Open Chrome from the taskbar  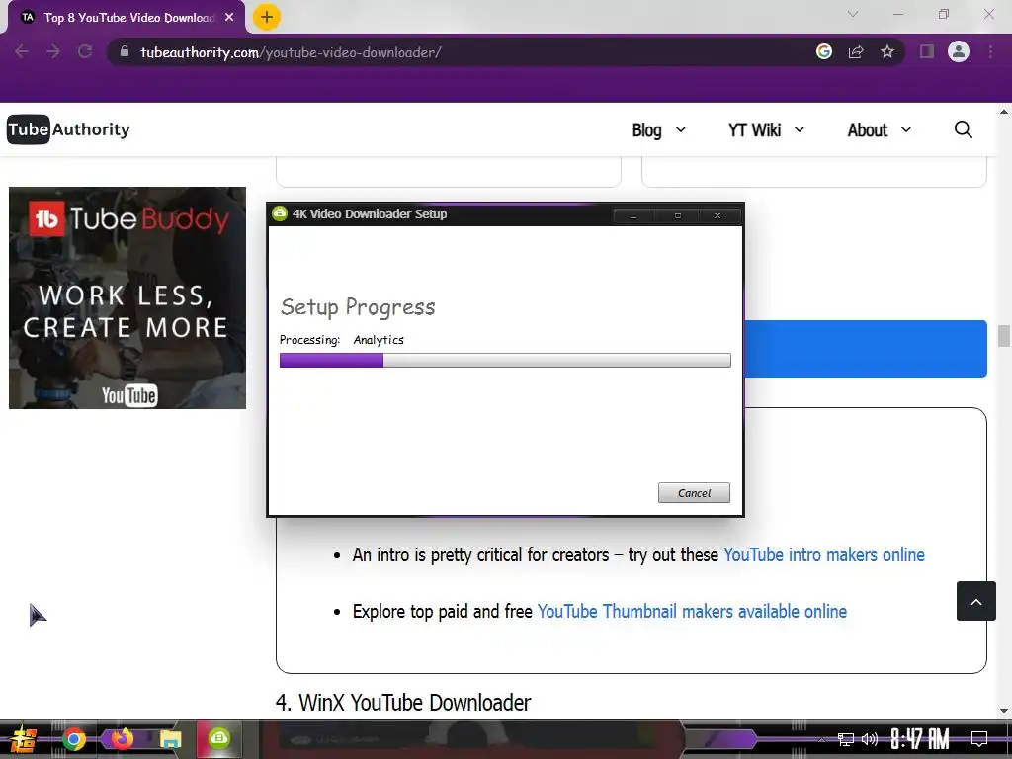73,739
